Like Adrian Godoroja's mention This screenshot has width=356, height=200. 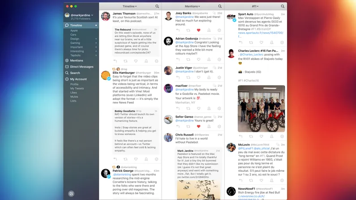coord(198,60)
